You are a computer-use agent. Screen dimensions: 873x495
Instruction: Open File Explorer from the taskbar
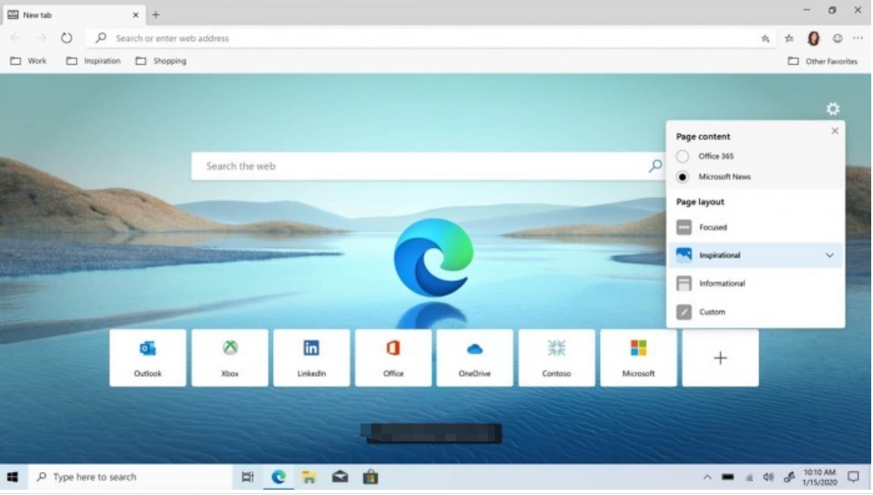pos(309,477)
